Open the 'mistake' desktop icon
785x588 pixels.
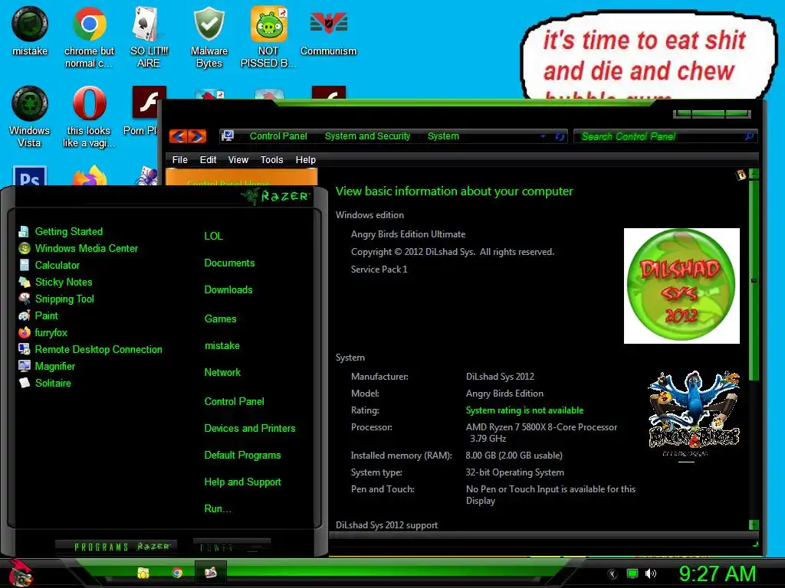tap(30, 30)
